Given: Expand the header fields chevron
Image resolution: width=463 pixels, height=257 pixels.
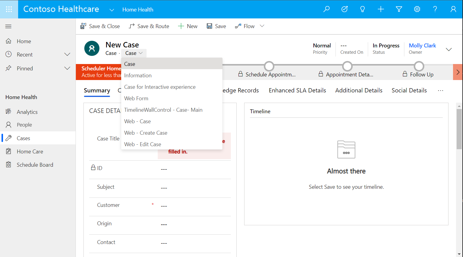Looking at the screenshot, I should click(449, 49).
